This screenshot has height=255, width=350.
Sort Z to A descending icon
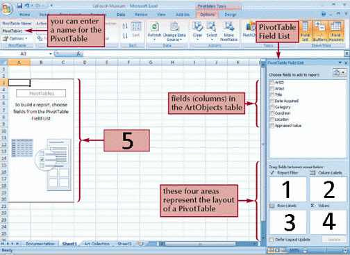[125, 36]
